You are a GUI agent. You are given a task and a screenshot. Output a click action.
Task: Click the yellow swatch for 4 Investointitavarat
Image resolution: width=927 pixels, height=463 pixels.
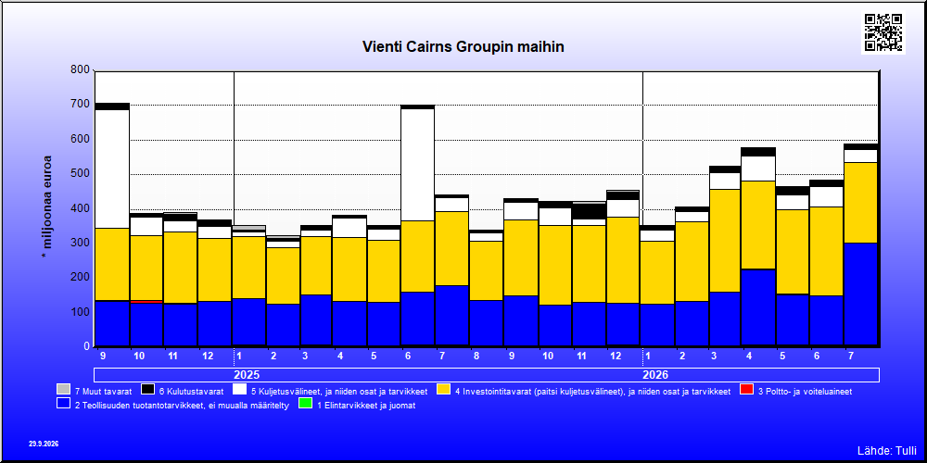pyautogui.click(x=443, y=390)
